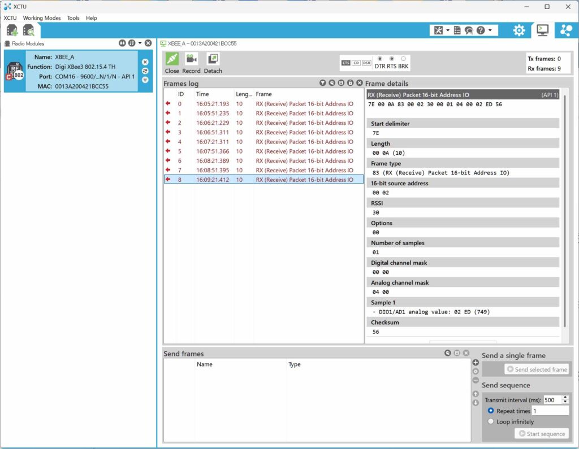Click the Close serial connection plug icon

point(172,59)
